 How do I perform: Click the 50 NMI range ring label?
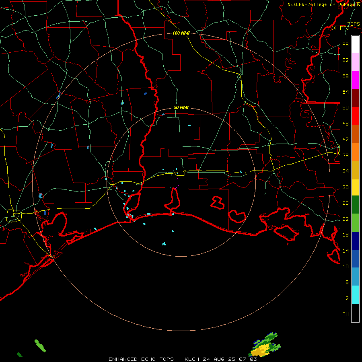point(181,107)
